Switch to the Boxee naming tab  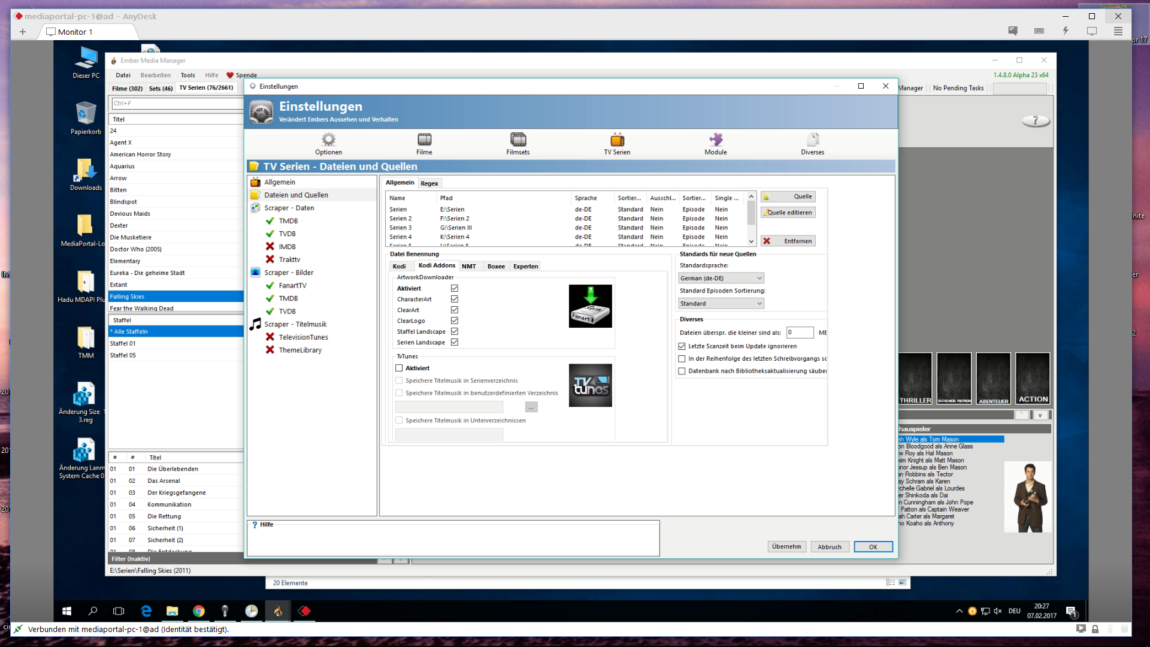pyautogui.click(x=496, y=266)
